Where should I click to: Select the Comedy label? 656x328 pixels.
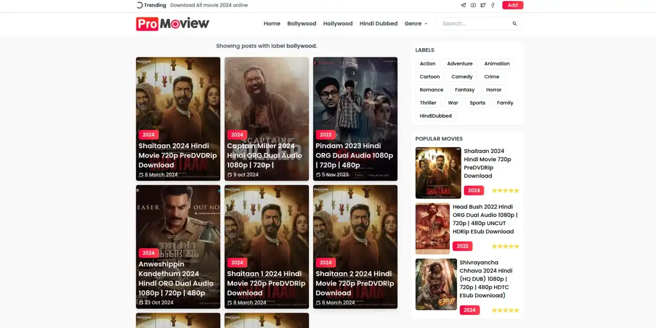pyautogui.click(x=462, y=77)
